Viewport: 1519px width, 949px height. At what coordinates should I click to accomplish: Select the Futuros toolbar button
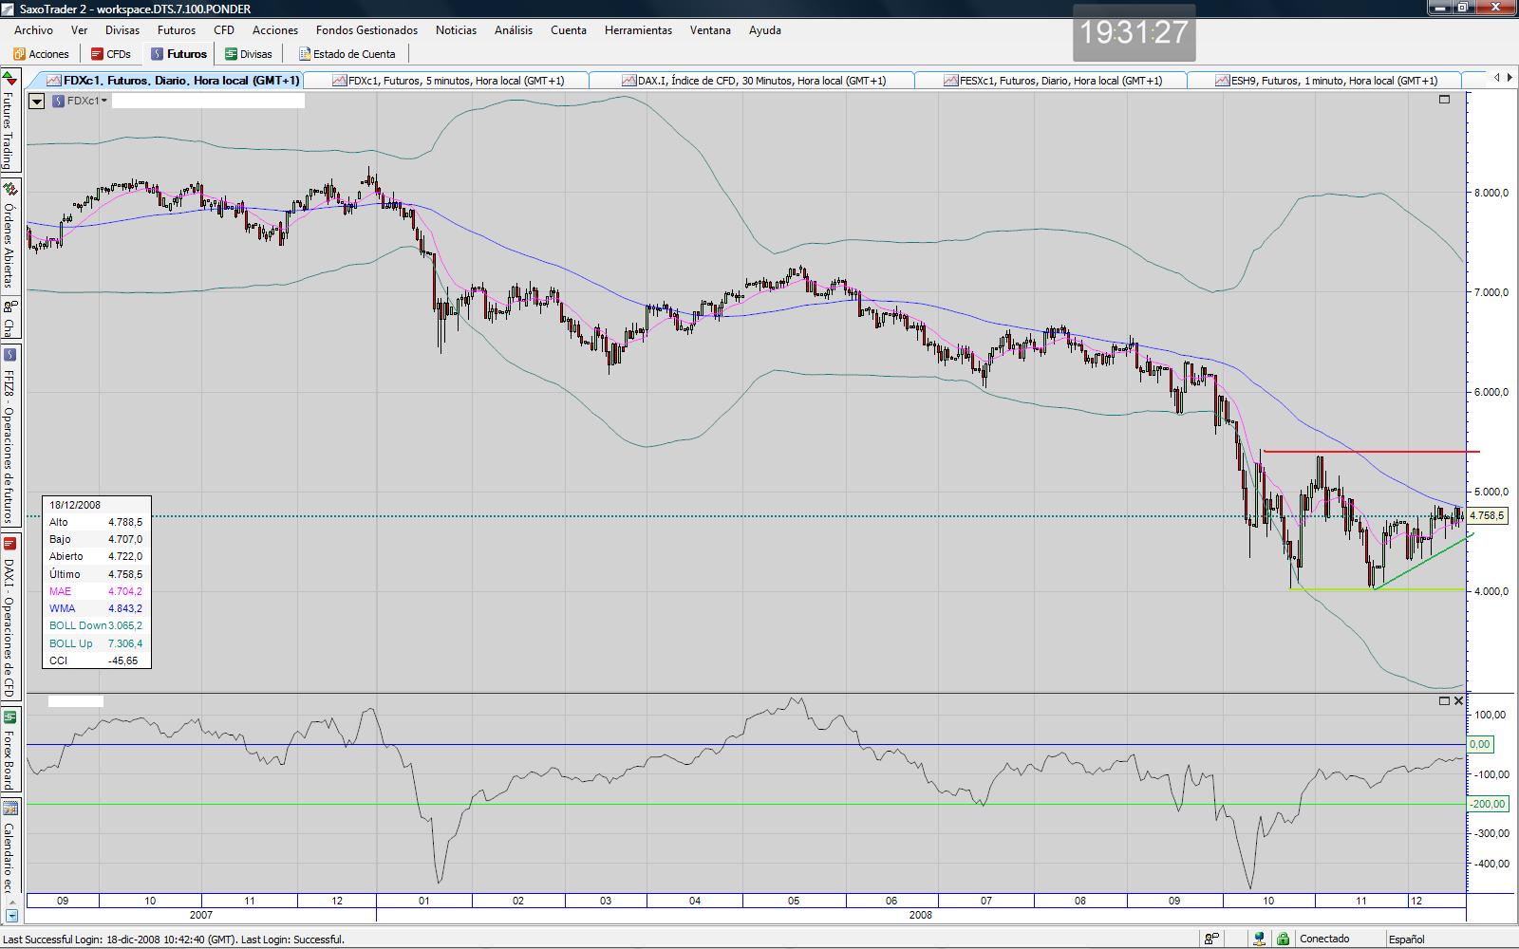pyautogui.click(x=178, y=54)
